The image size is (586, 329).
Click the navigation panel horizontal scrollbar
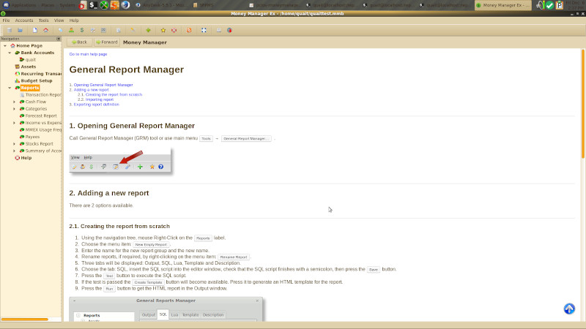[24, 319]
